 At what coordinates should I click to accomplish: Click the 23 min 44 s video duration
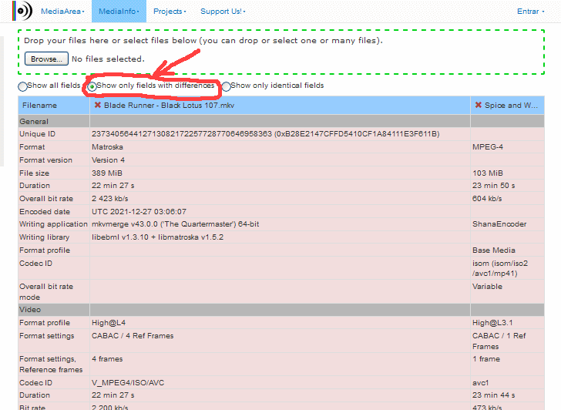click(x=494, y=395)
